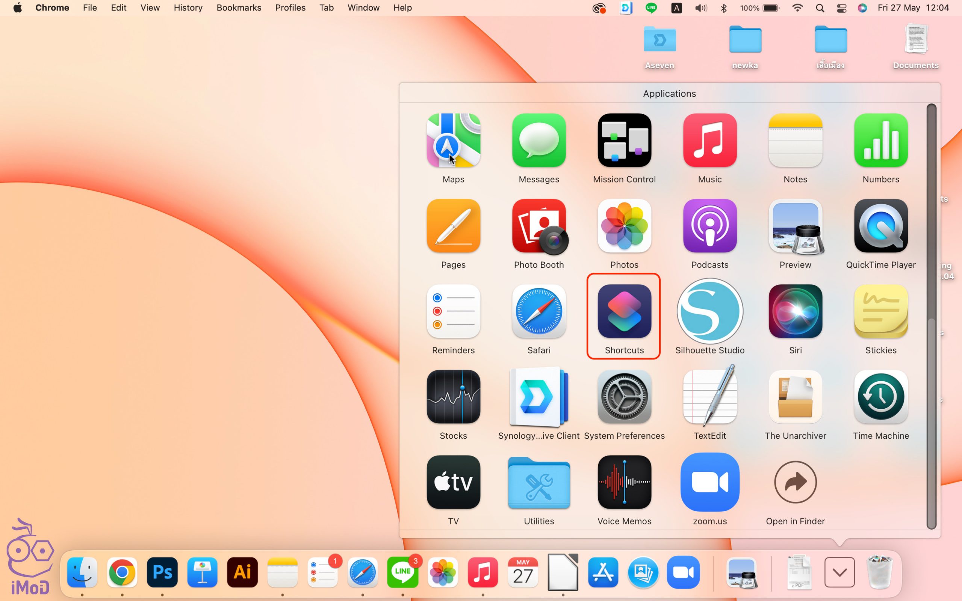This screenshot has height=601, width=962.
Task: Open the Stocks app icon
Action: [x=453, y=397]
